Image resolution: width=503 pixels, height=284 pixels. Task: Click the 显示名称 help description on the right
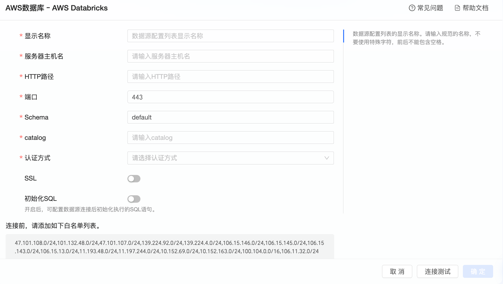tap(417, 38)
